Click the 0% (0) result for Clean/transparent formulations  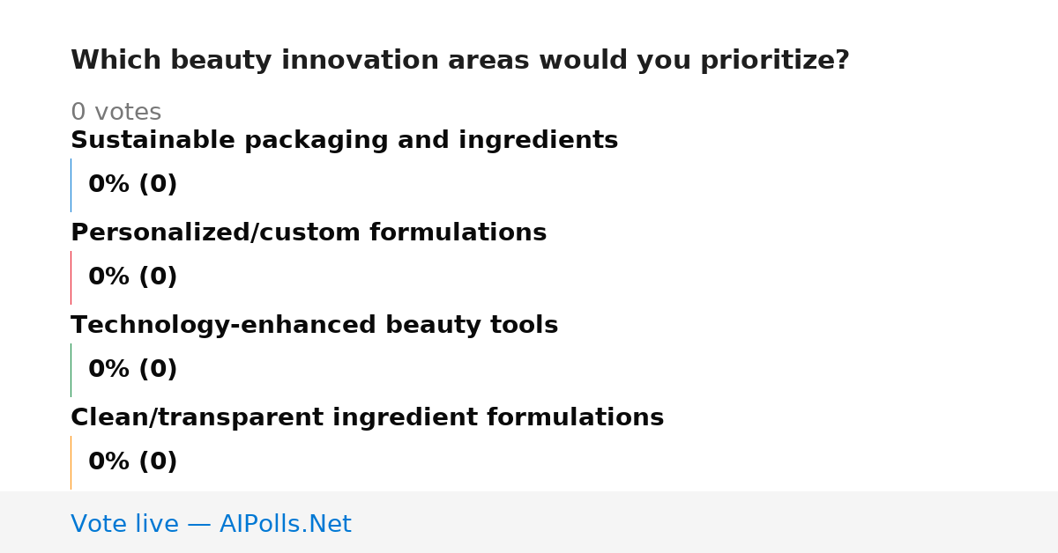coord(132,462)
